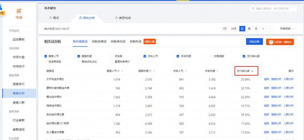Sort by 点击人气 column arrows

(186, 71)
